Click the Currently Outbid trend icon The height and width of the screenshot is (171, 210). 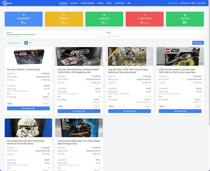coord(145,15)
